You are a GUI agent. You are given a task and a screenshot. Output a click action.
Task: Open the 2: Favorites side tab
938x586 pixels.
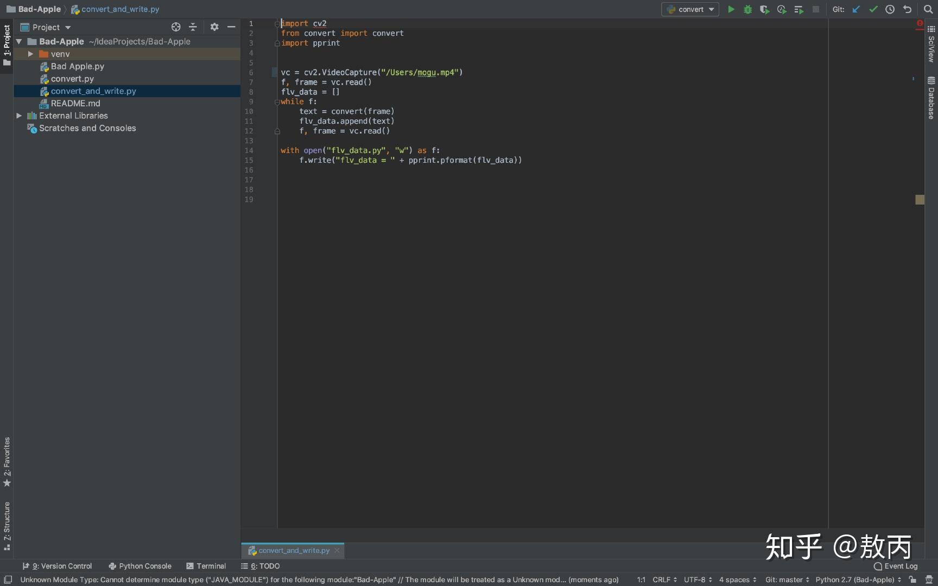7,462
